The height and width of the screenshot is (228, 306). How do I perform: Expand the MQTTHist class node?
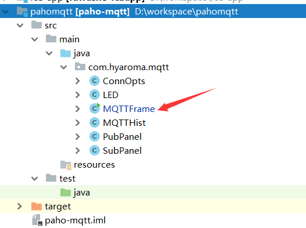(78, 122)
